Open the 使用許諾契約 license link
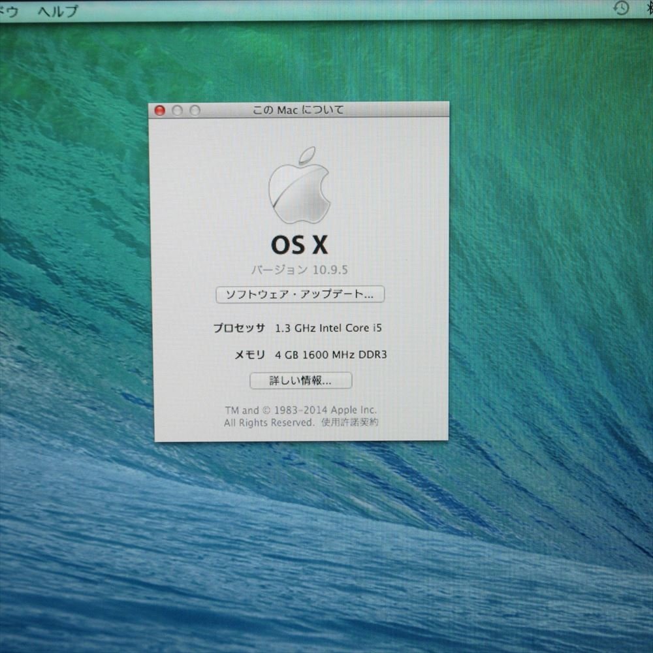The width and height of the screenshot is (653, 653). 349,422
